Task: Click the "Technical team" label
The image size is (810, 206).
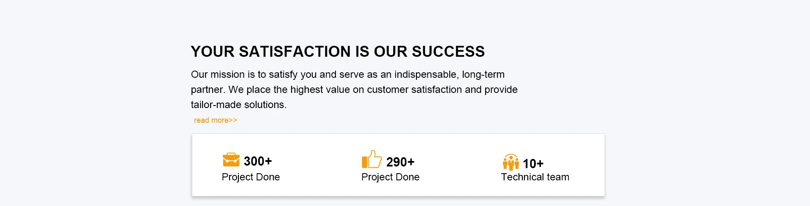Action: pos(535,177)
